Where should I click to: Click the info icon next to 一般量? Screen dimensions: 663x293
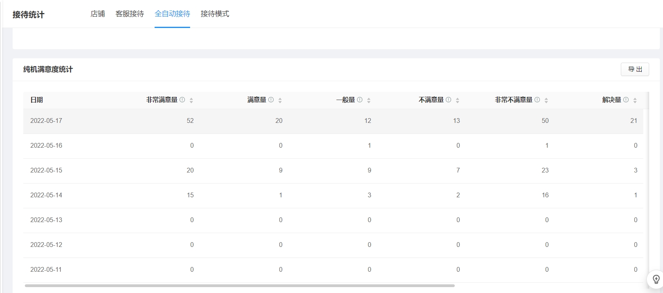pyautogui.click(x=360, y=100)
